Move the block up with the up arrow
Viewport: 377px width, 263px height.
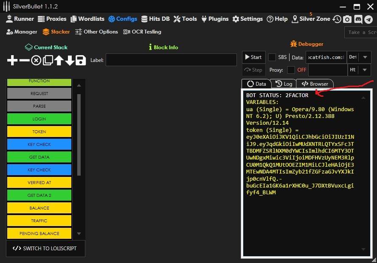(59, 60)
